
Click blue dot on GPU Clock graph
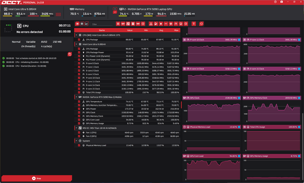pos(239,98)
